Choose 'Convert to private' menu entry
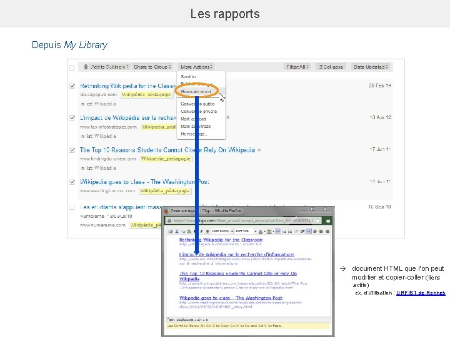 click(x=199, y=111)
